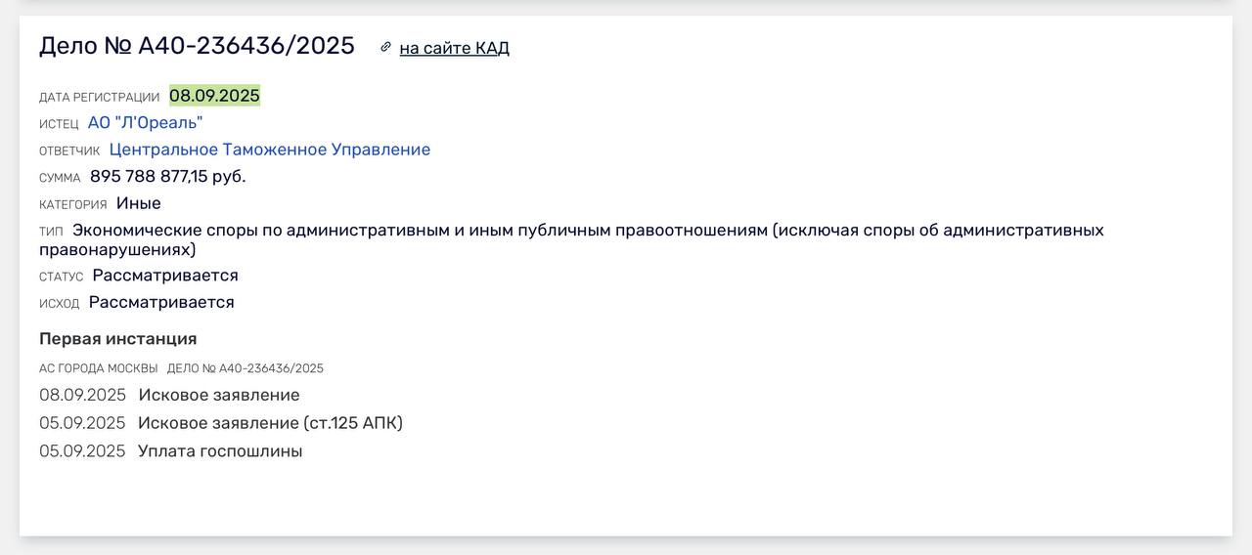
Task: Open plaintiff АО "Л'Ореаль" link
Action: click(x=145, y=123)
